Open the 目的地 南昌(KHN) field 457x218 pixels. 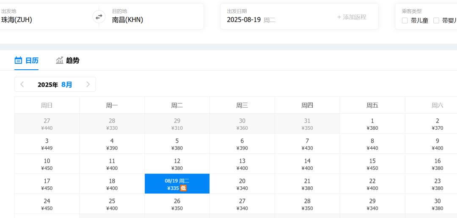coord(151,16)
